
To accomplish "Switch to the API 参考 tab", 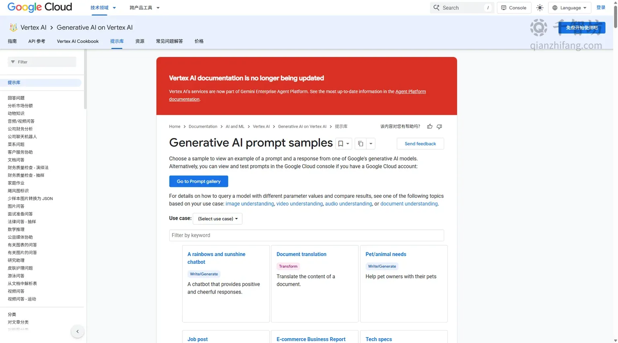I will pyautogui.click(x=37, y=41).
